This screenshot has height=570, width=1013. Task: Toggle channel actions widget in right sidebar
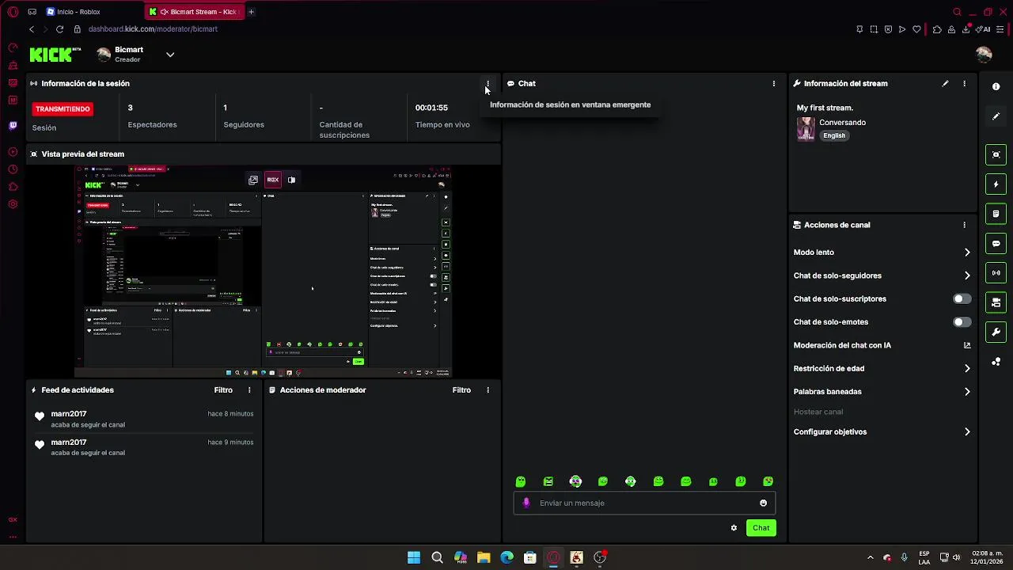coord(996,302)
